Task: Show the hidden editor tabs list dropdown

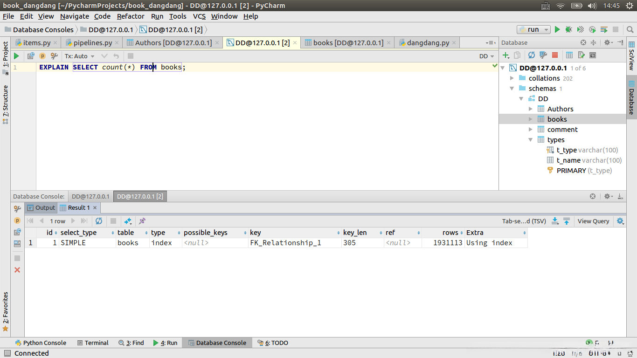Action: point(490,42)
